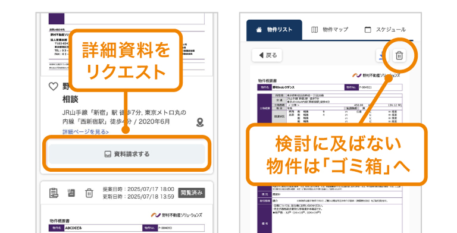Click 更新日時:2025/07/18 13:59 text
The image size is (457, 233).
138,197
